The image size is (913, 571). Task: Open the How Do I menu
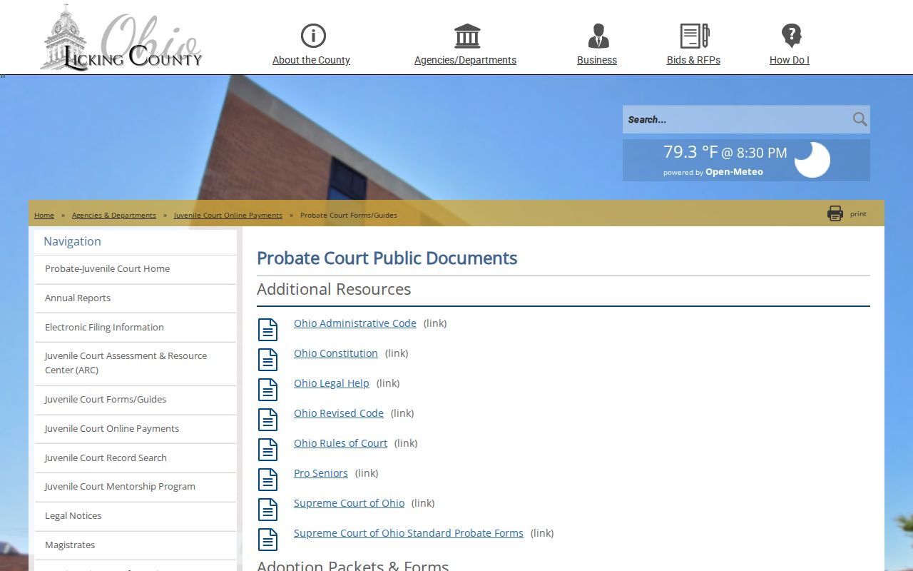[x=790, y=60]
